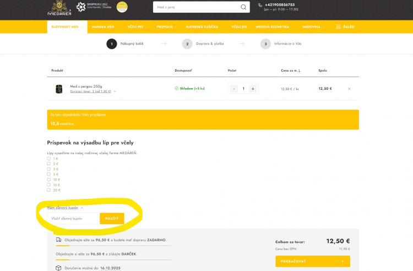
Task: Click the Medáreň logo
Action: tap(58, 8)
